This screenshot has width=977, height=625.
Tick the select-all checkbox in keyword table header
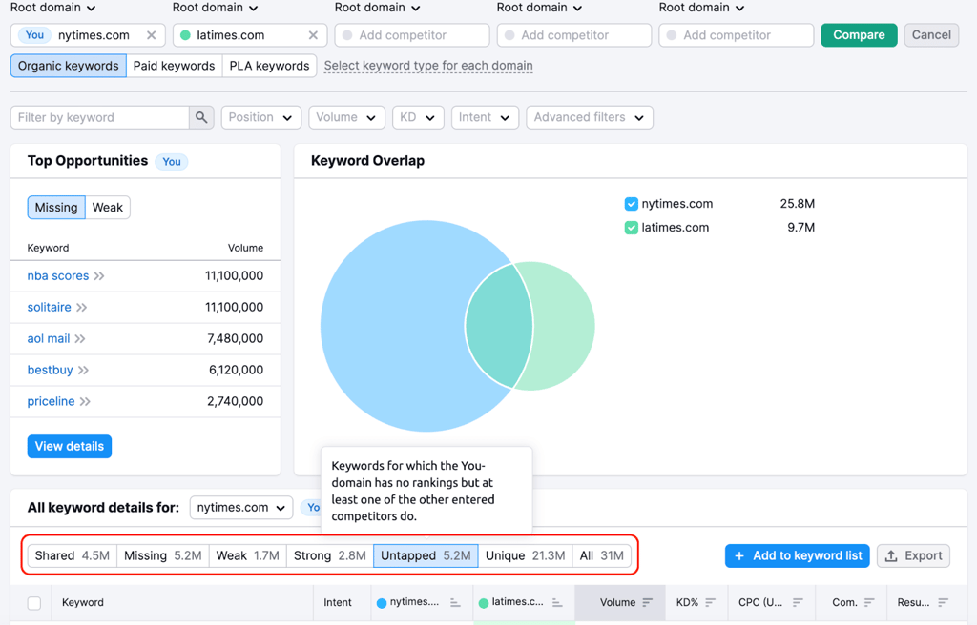pos(34,602)
